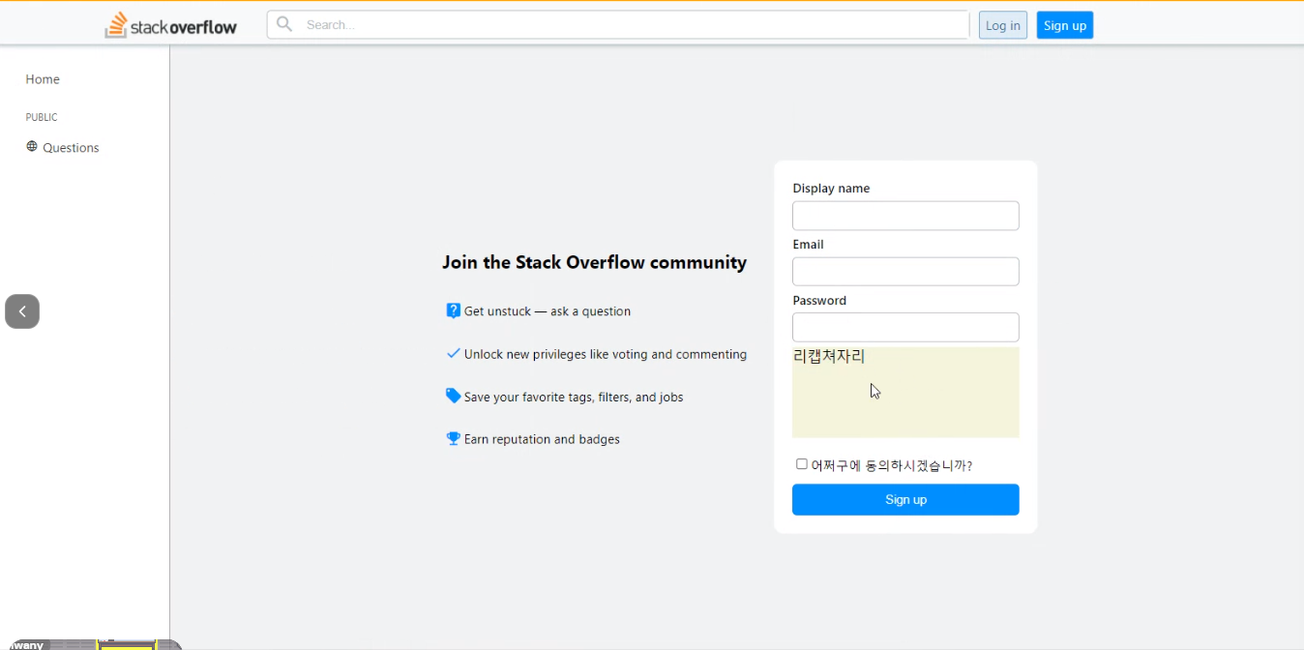Image resolution: width=1304 pixels, height=650 pixels.
Task: Click the Sign up button in header
Action: pos(1065,25)
